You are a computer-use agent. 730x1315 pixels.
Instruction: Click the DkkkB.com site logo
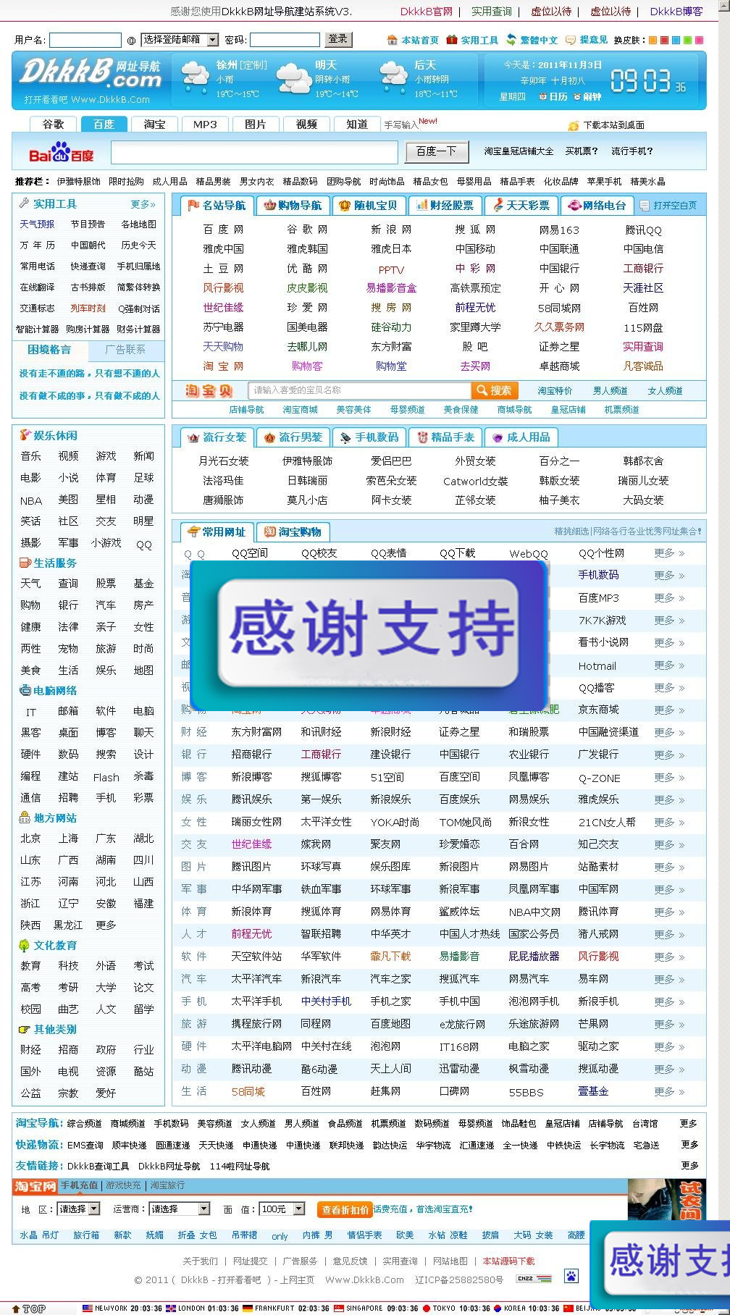pyautogui.click(x=90, y=72)
